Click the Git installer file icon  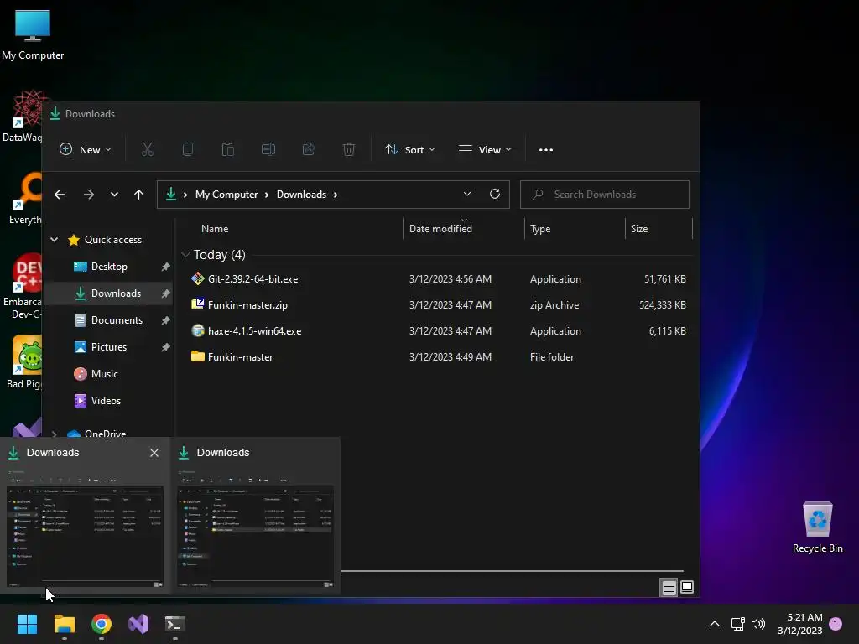tap(197, 278)
